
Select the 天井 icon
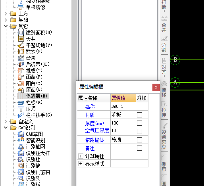[x=21, y=39]
